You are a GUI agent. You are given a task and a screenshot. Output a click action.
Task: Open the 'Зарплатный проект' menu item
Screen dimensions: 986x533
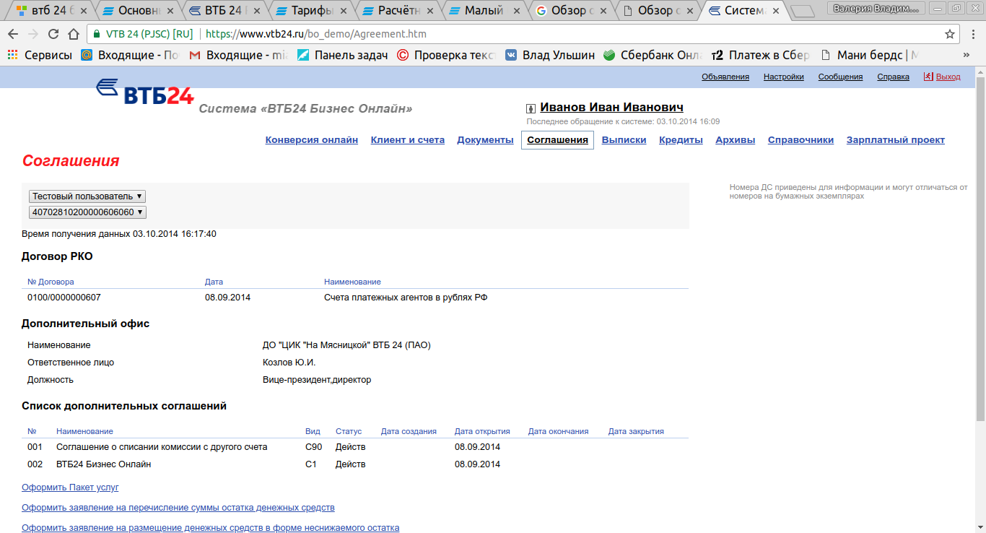pos(895,140)
